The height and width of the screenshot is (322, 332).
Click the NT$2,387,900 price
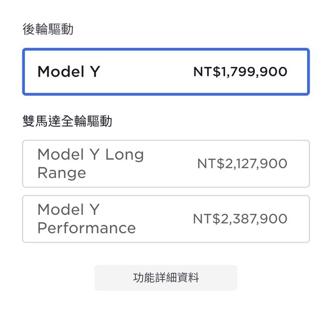[240, 218]
